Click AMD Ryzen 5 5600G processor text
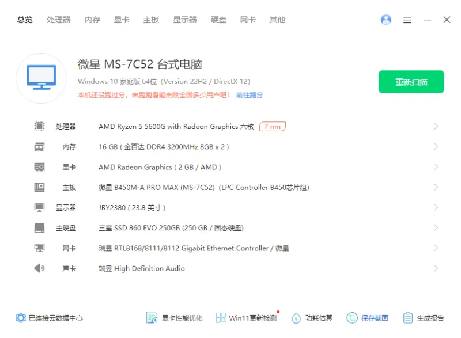The width and height of the screenshot is (461, 338). pyautogui.click(x=176, y=127)
